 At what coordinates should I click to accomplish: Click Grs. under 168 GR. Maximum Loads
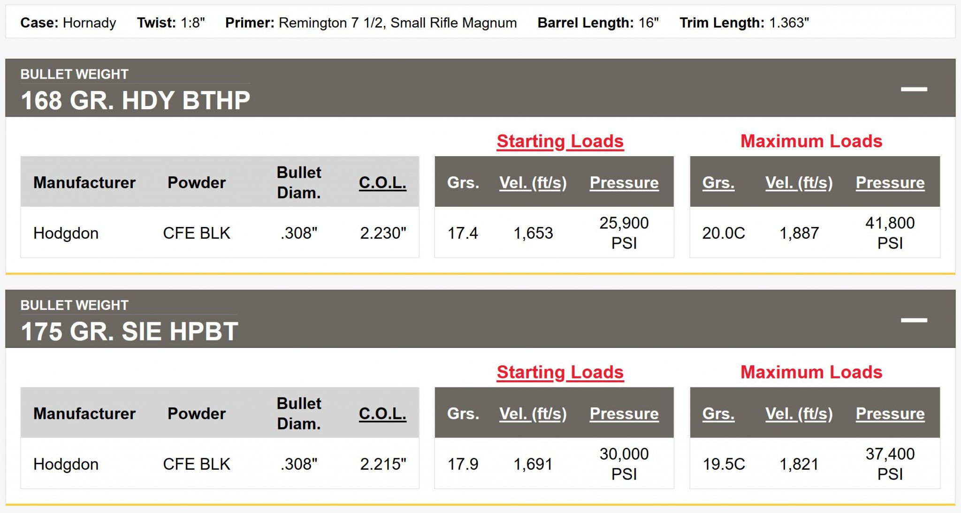pyautogui.click(x=718, y=182)
